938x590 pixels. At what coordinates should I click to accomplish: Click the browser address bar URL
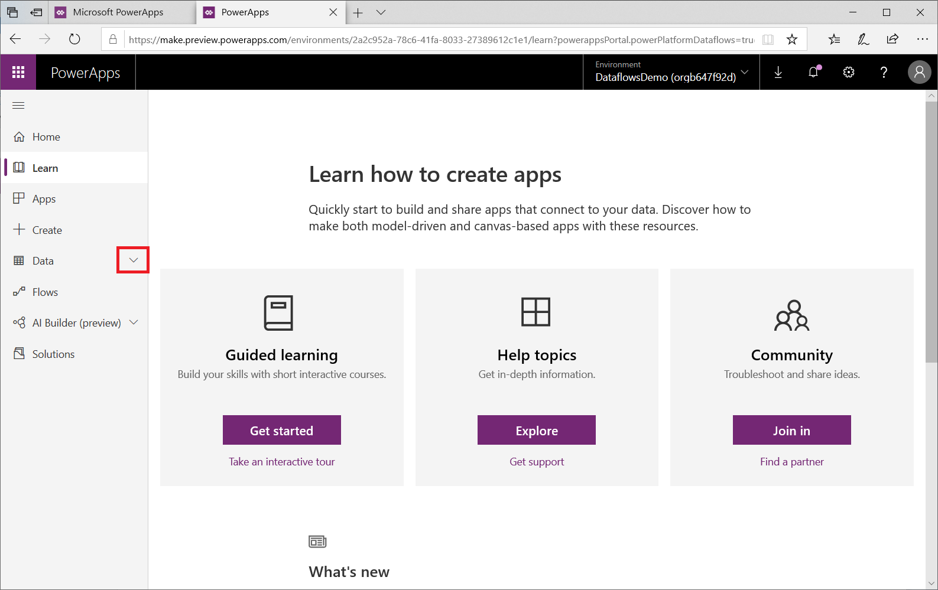[x=441, y=40]
